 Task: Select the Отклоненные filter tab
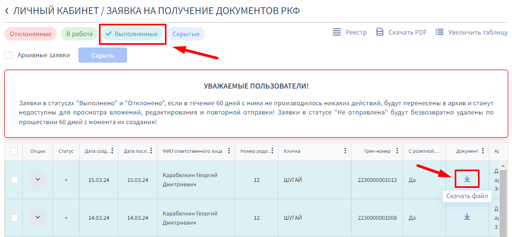[31, 34]
